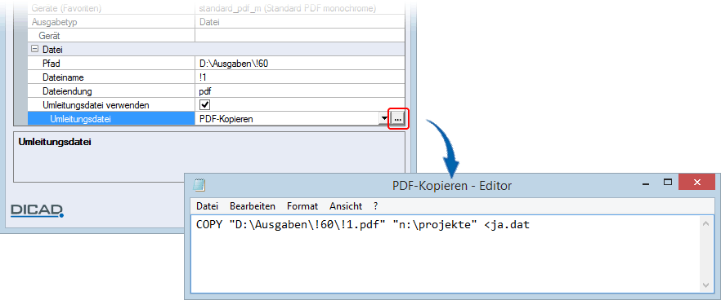
Task: Minimize the PDF-Kopieren Editor window
Action: [x=647, y=183]
